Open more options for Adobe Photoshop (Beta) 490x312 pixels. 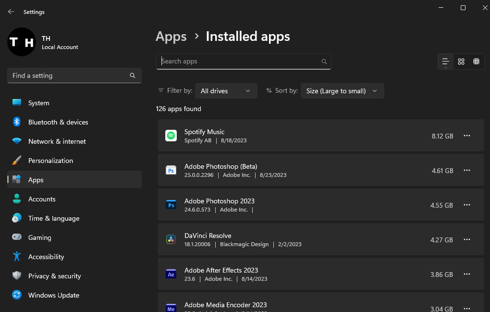tap(466, 171)
